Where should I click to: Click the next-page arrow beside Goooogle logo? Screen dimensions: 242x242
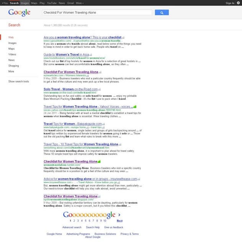(x=119, y=215)
